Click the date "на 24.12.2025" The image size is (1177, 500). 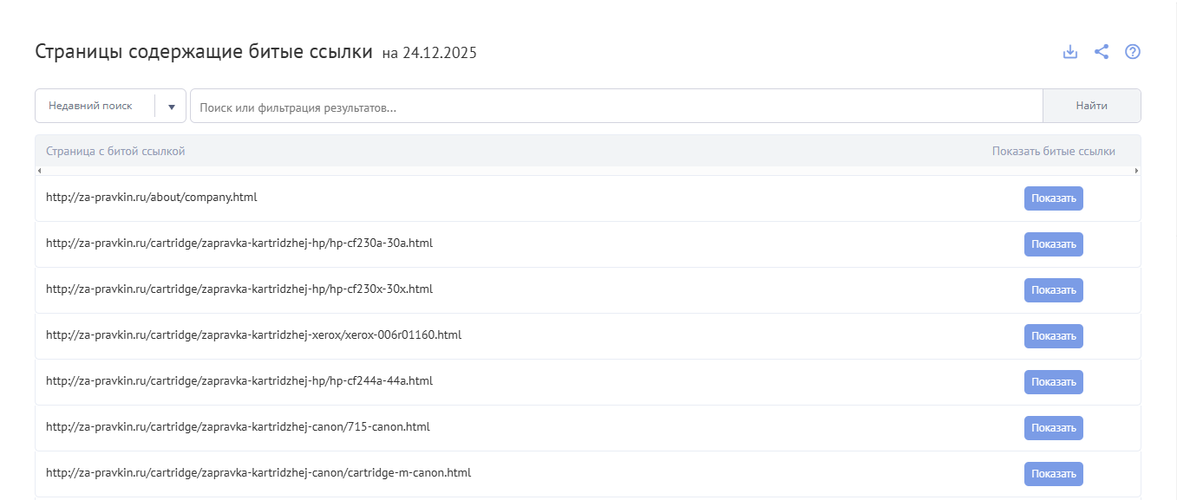pos(429,54)
